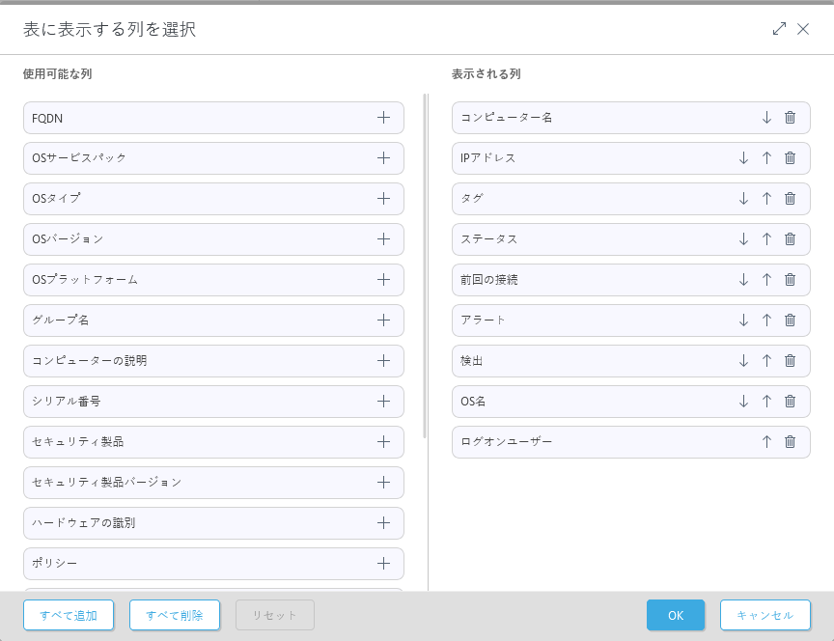Add シリアル番号 column via plus icon

click(383, 402)
